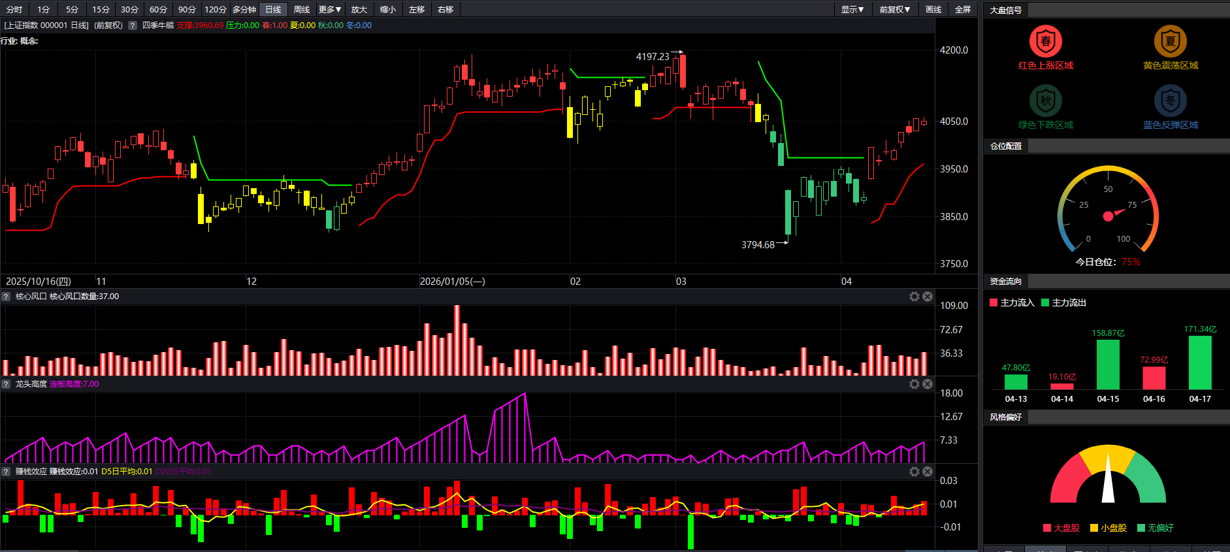The image size is (1230, 552).
Task: Open the 显示 dropdown menu
Action: [x=852, y=9]
